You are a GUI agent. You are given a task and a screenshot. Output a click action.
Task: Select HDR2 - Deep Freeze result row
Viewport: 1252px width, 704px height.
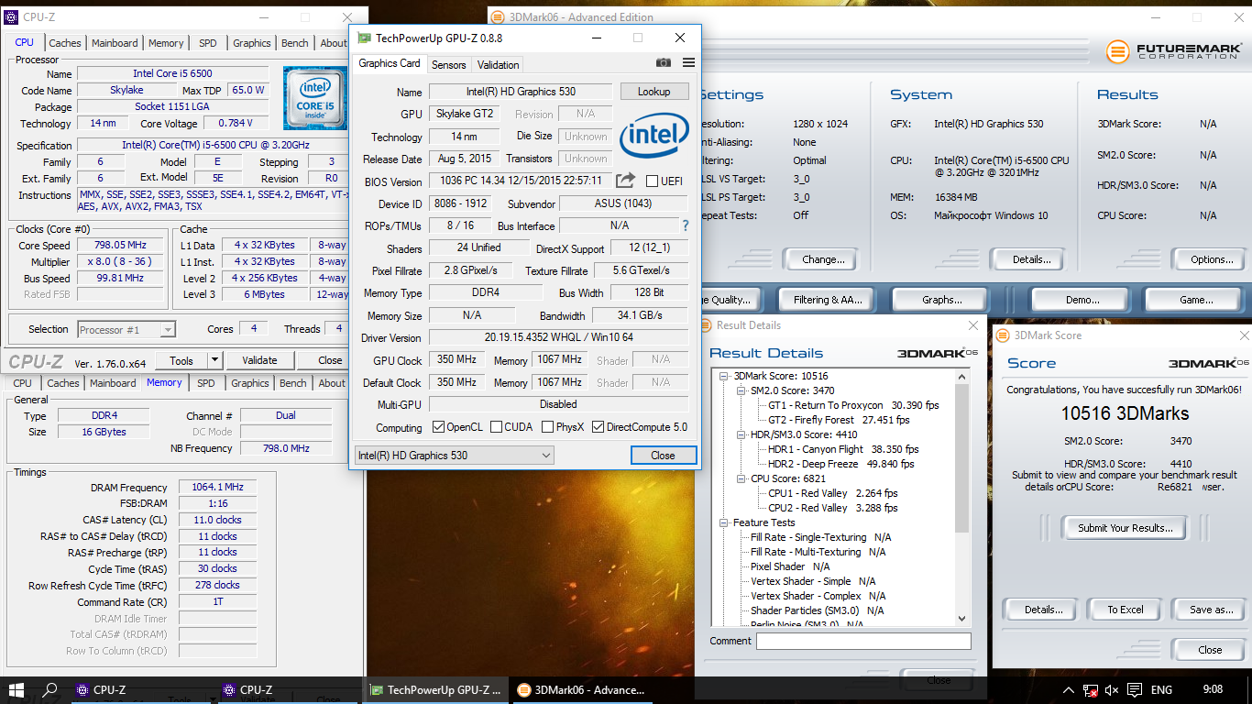840,464
